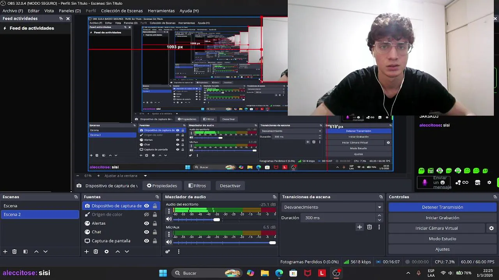Hide Captura de pantalla source eye

point(147,241)
